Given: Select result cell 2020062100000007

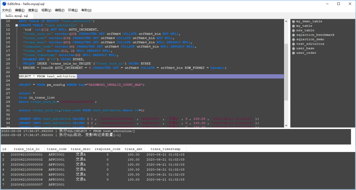Looking at the screenshot, I should (27, 184).
